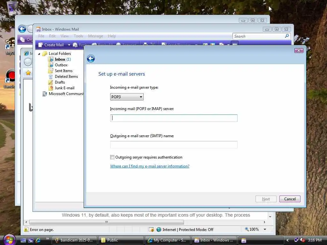
Task: Select the Drafts folder
Action: pos(60,82)
